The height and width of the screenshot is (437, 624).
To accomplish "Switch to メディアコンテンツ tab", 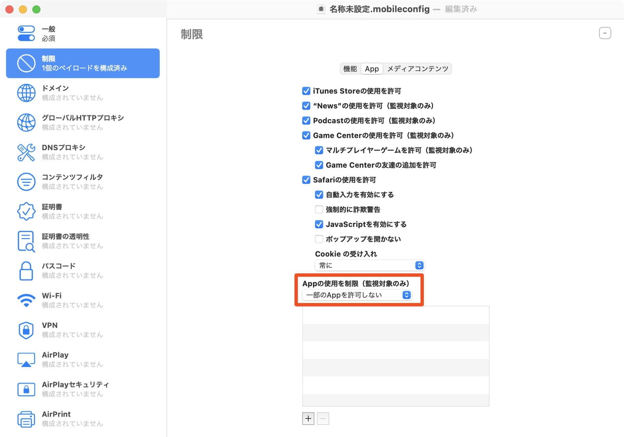I will 418,69.
